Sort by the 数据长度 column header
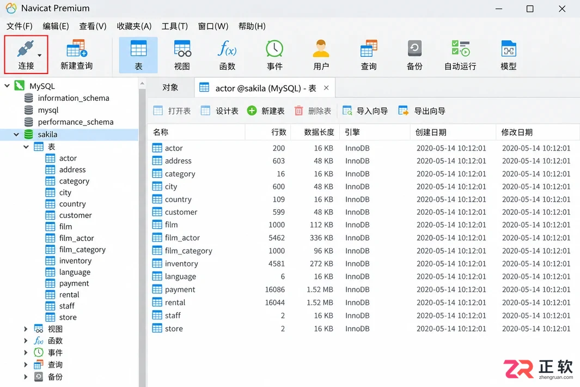This screenshot has height=387, width=580. [x=315, y=132]
